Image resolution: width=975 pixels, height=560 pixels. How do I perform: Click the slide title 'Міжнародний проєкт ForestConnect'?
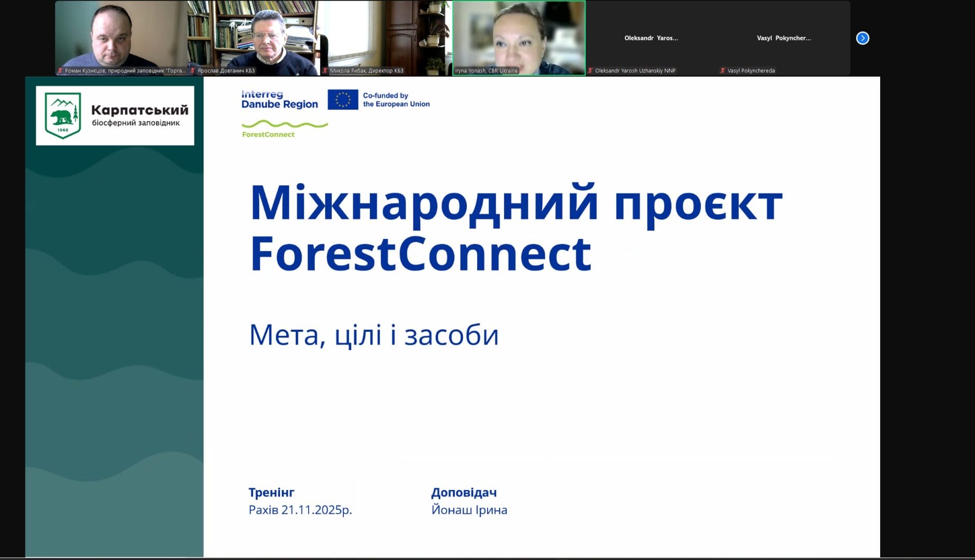click(x=516, y=227)
